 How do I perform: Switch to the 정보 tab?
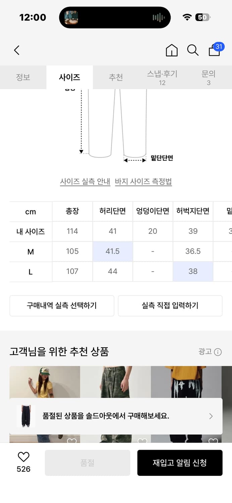pyautogui.click(x=23, y=77)
